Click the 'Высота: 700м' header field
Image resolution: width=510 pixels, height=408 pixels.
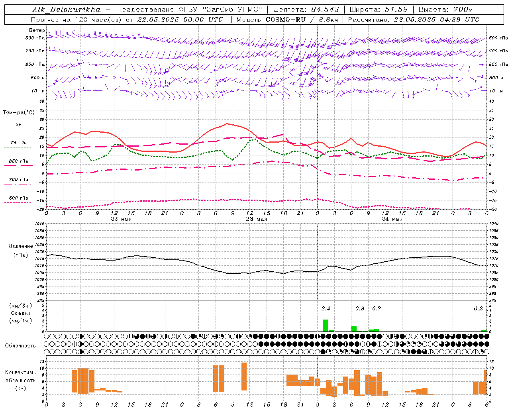point(446,10)
